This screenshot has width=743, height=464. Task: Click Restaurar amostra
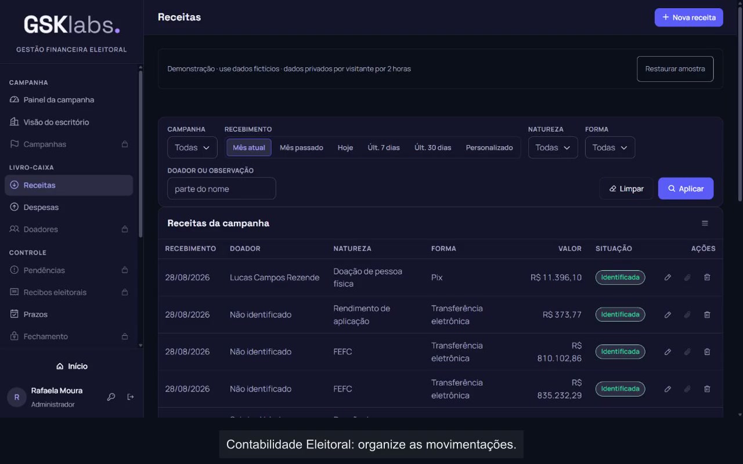[675, 68]
